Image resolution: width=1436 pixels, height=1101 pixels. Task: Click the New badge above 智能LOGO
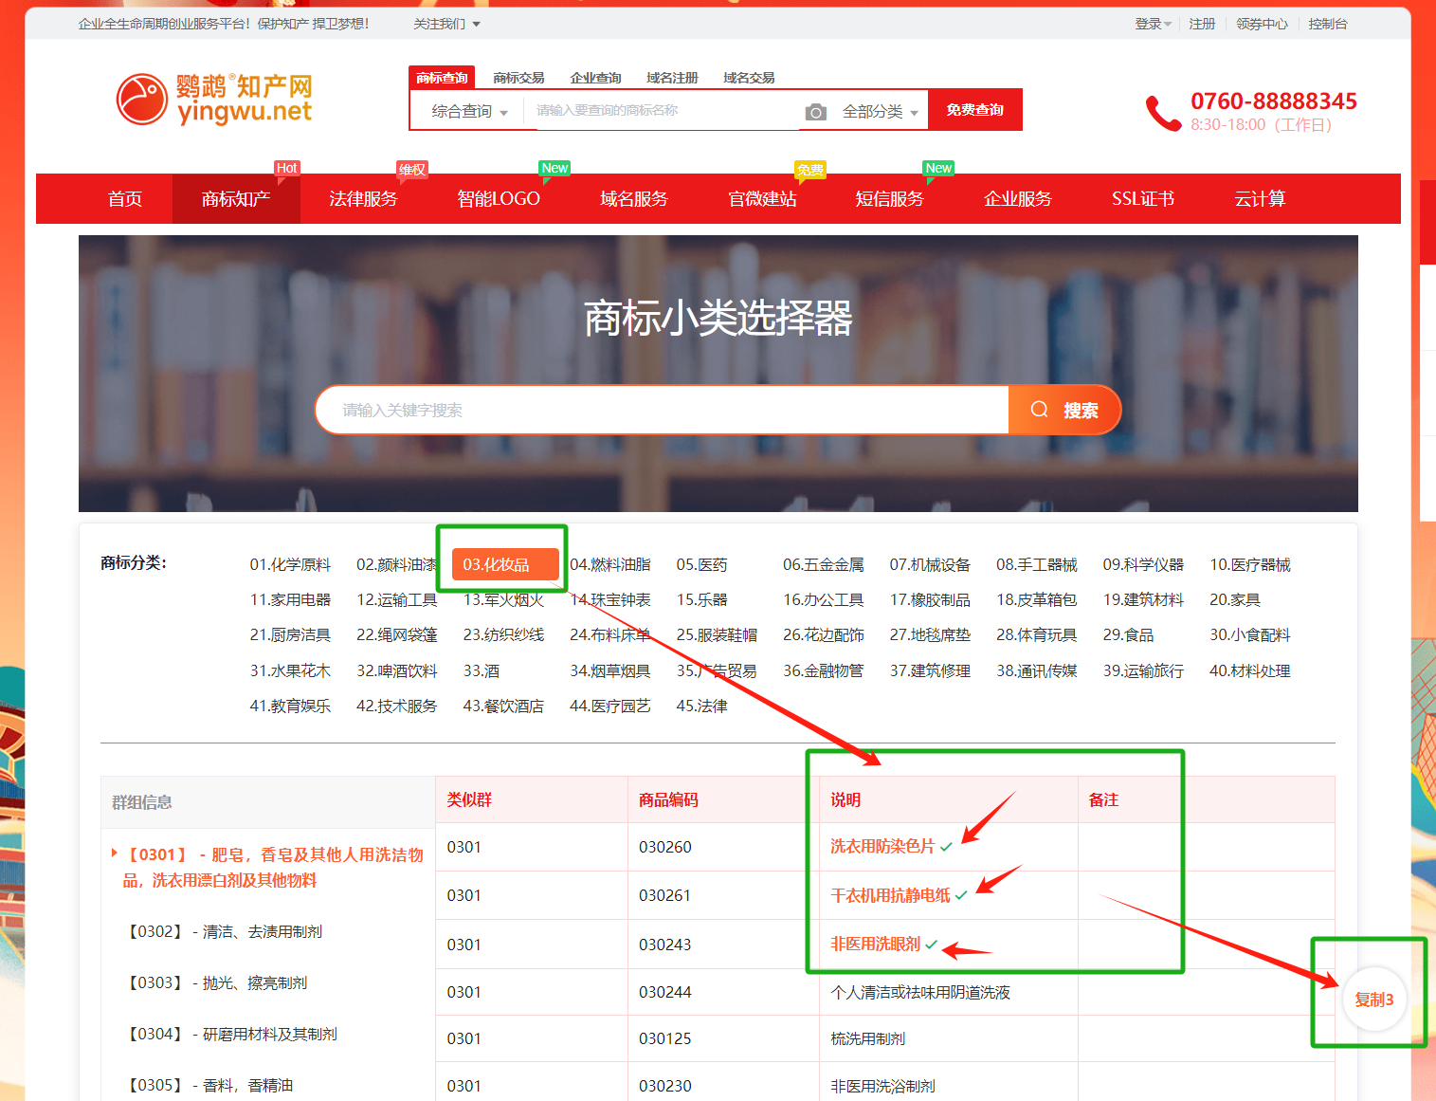[x=554, y=168]
